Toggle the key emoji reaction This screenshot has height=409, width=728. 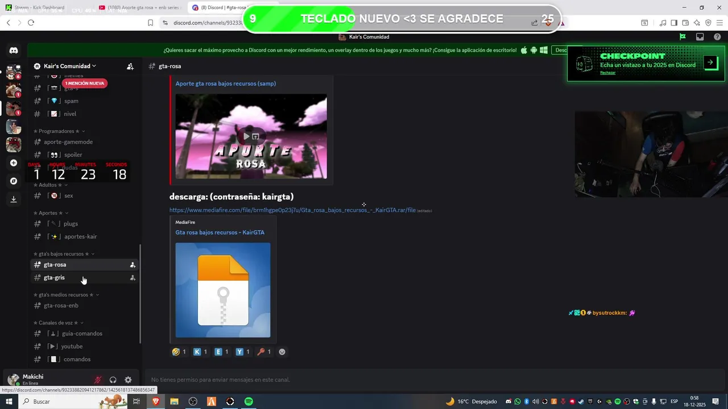264,352
